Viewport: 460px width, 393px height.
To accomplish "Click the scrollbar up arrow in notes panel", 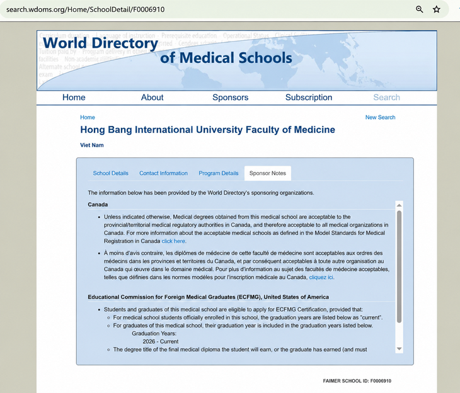I will click(x=399, y=205).
